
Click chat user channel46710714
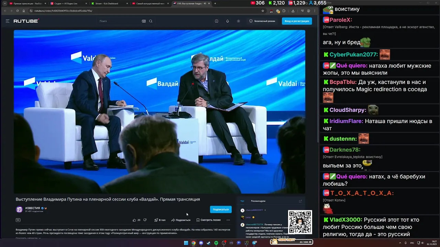click(254, 224)
